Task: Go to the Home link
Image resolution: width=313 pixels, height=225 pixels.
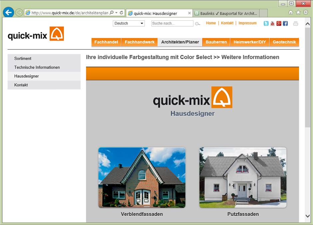Action: click(211, 23)
